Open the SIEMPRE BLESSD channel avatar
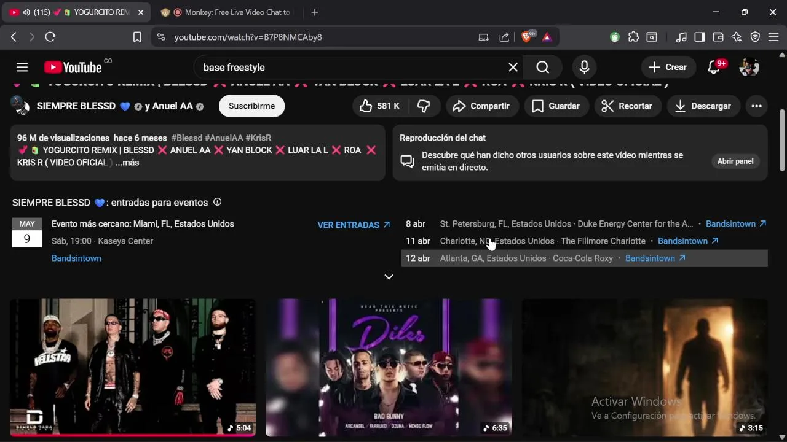This screenshot has width=787, height=442. tap(20, 106)
